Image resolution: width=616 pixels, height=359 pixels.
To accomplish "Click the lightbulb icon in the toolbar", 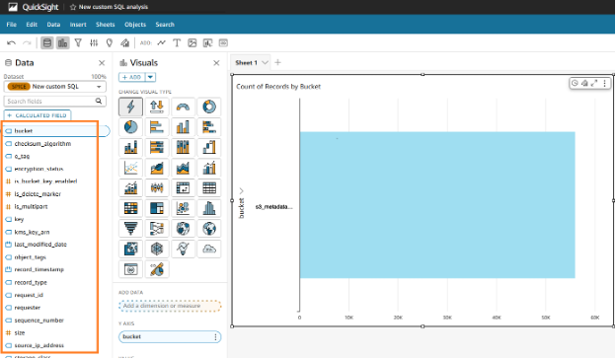I will (x=110, y=43).
